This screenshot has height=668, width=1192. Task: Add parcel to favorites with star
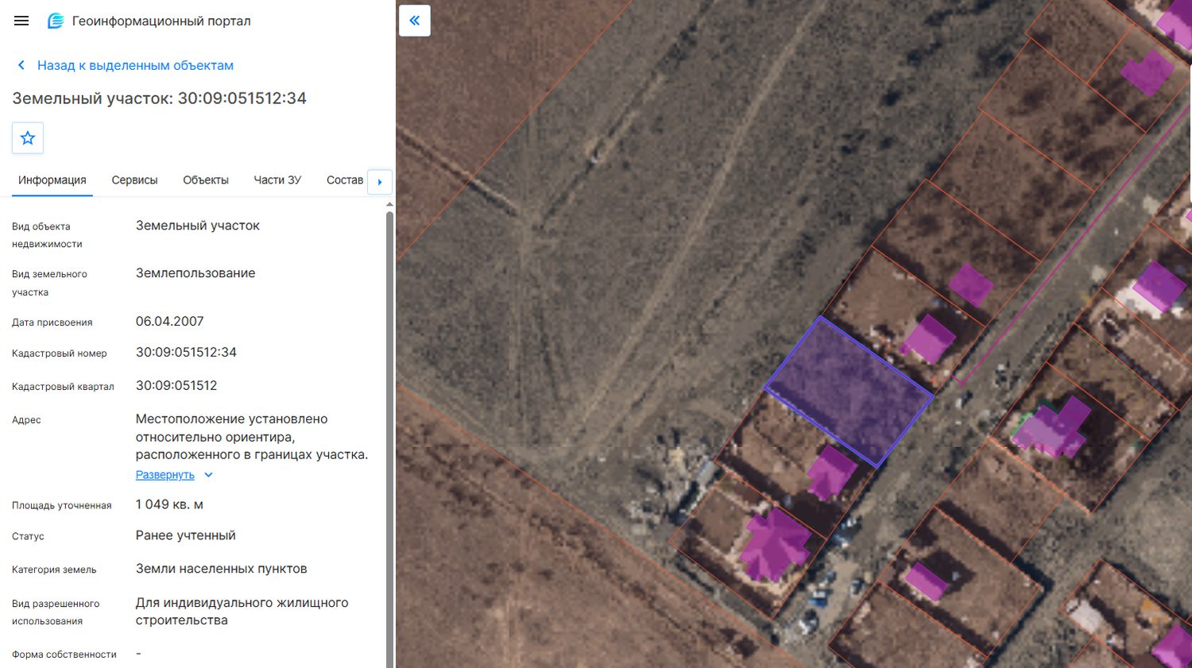pyautogui.click(x=28, y=138)
